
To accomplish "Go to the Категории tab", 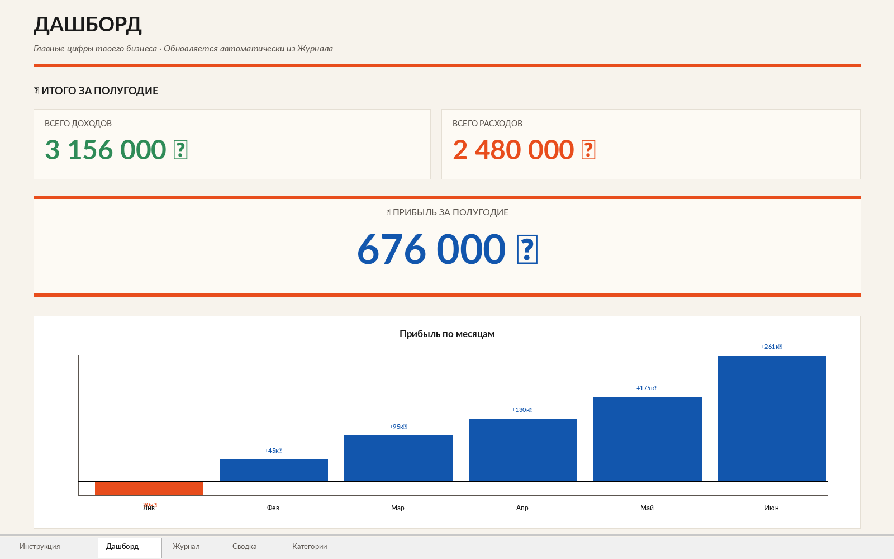I will (x=310, y=547).
